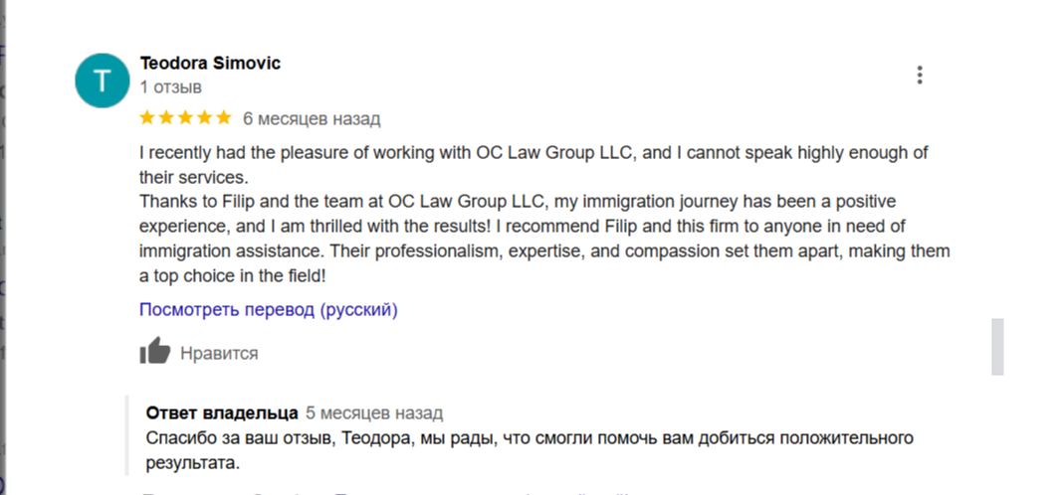This screenshot has height=495, width=1063.
Task: Click the vertical scrollbar thumb
Action: click(996, 346)
